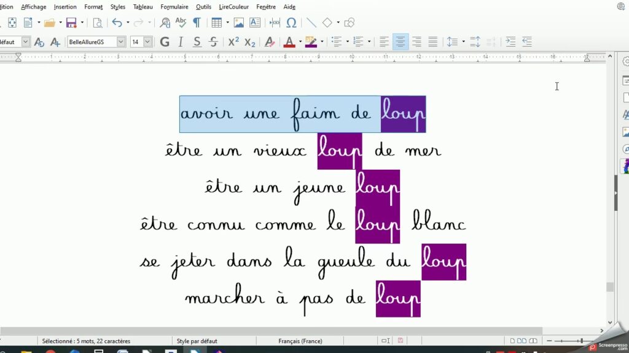Viewport: 629px width, 353px height.
Task: Click the red font color swatch
Action: pyautogui.click(x=290, y=42)
